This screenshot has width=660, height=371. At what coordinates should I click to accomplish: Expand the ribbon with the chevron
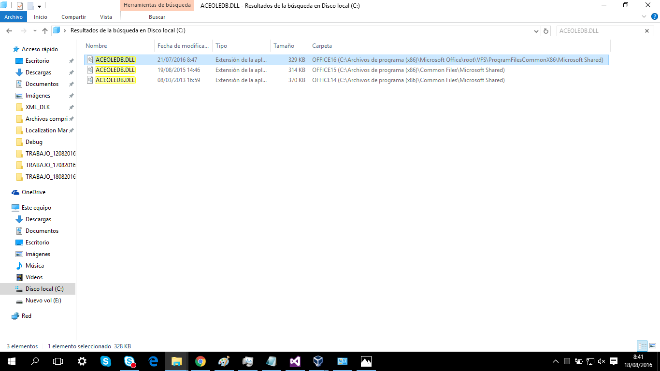(644, 16)
